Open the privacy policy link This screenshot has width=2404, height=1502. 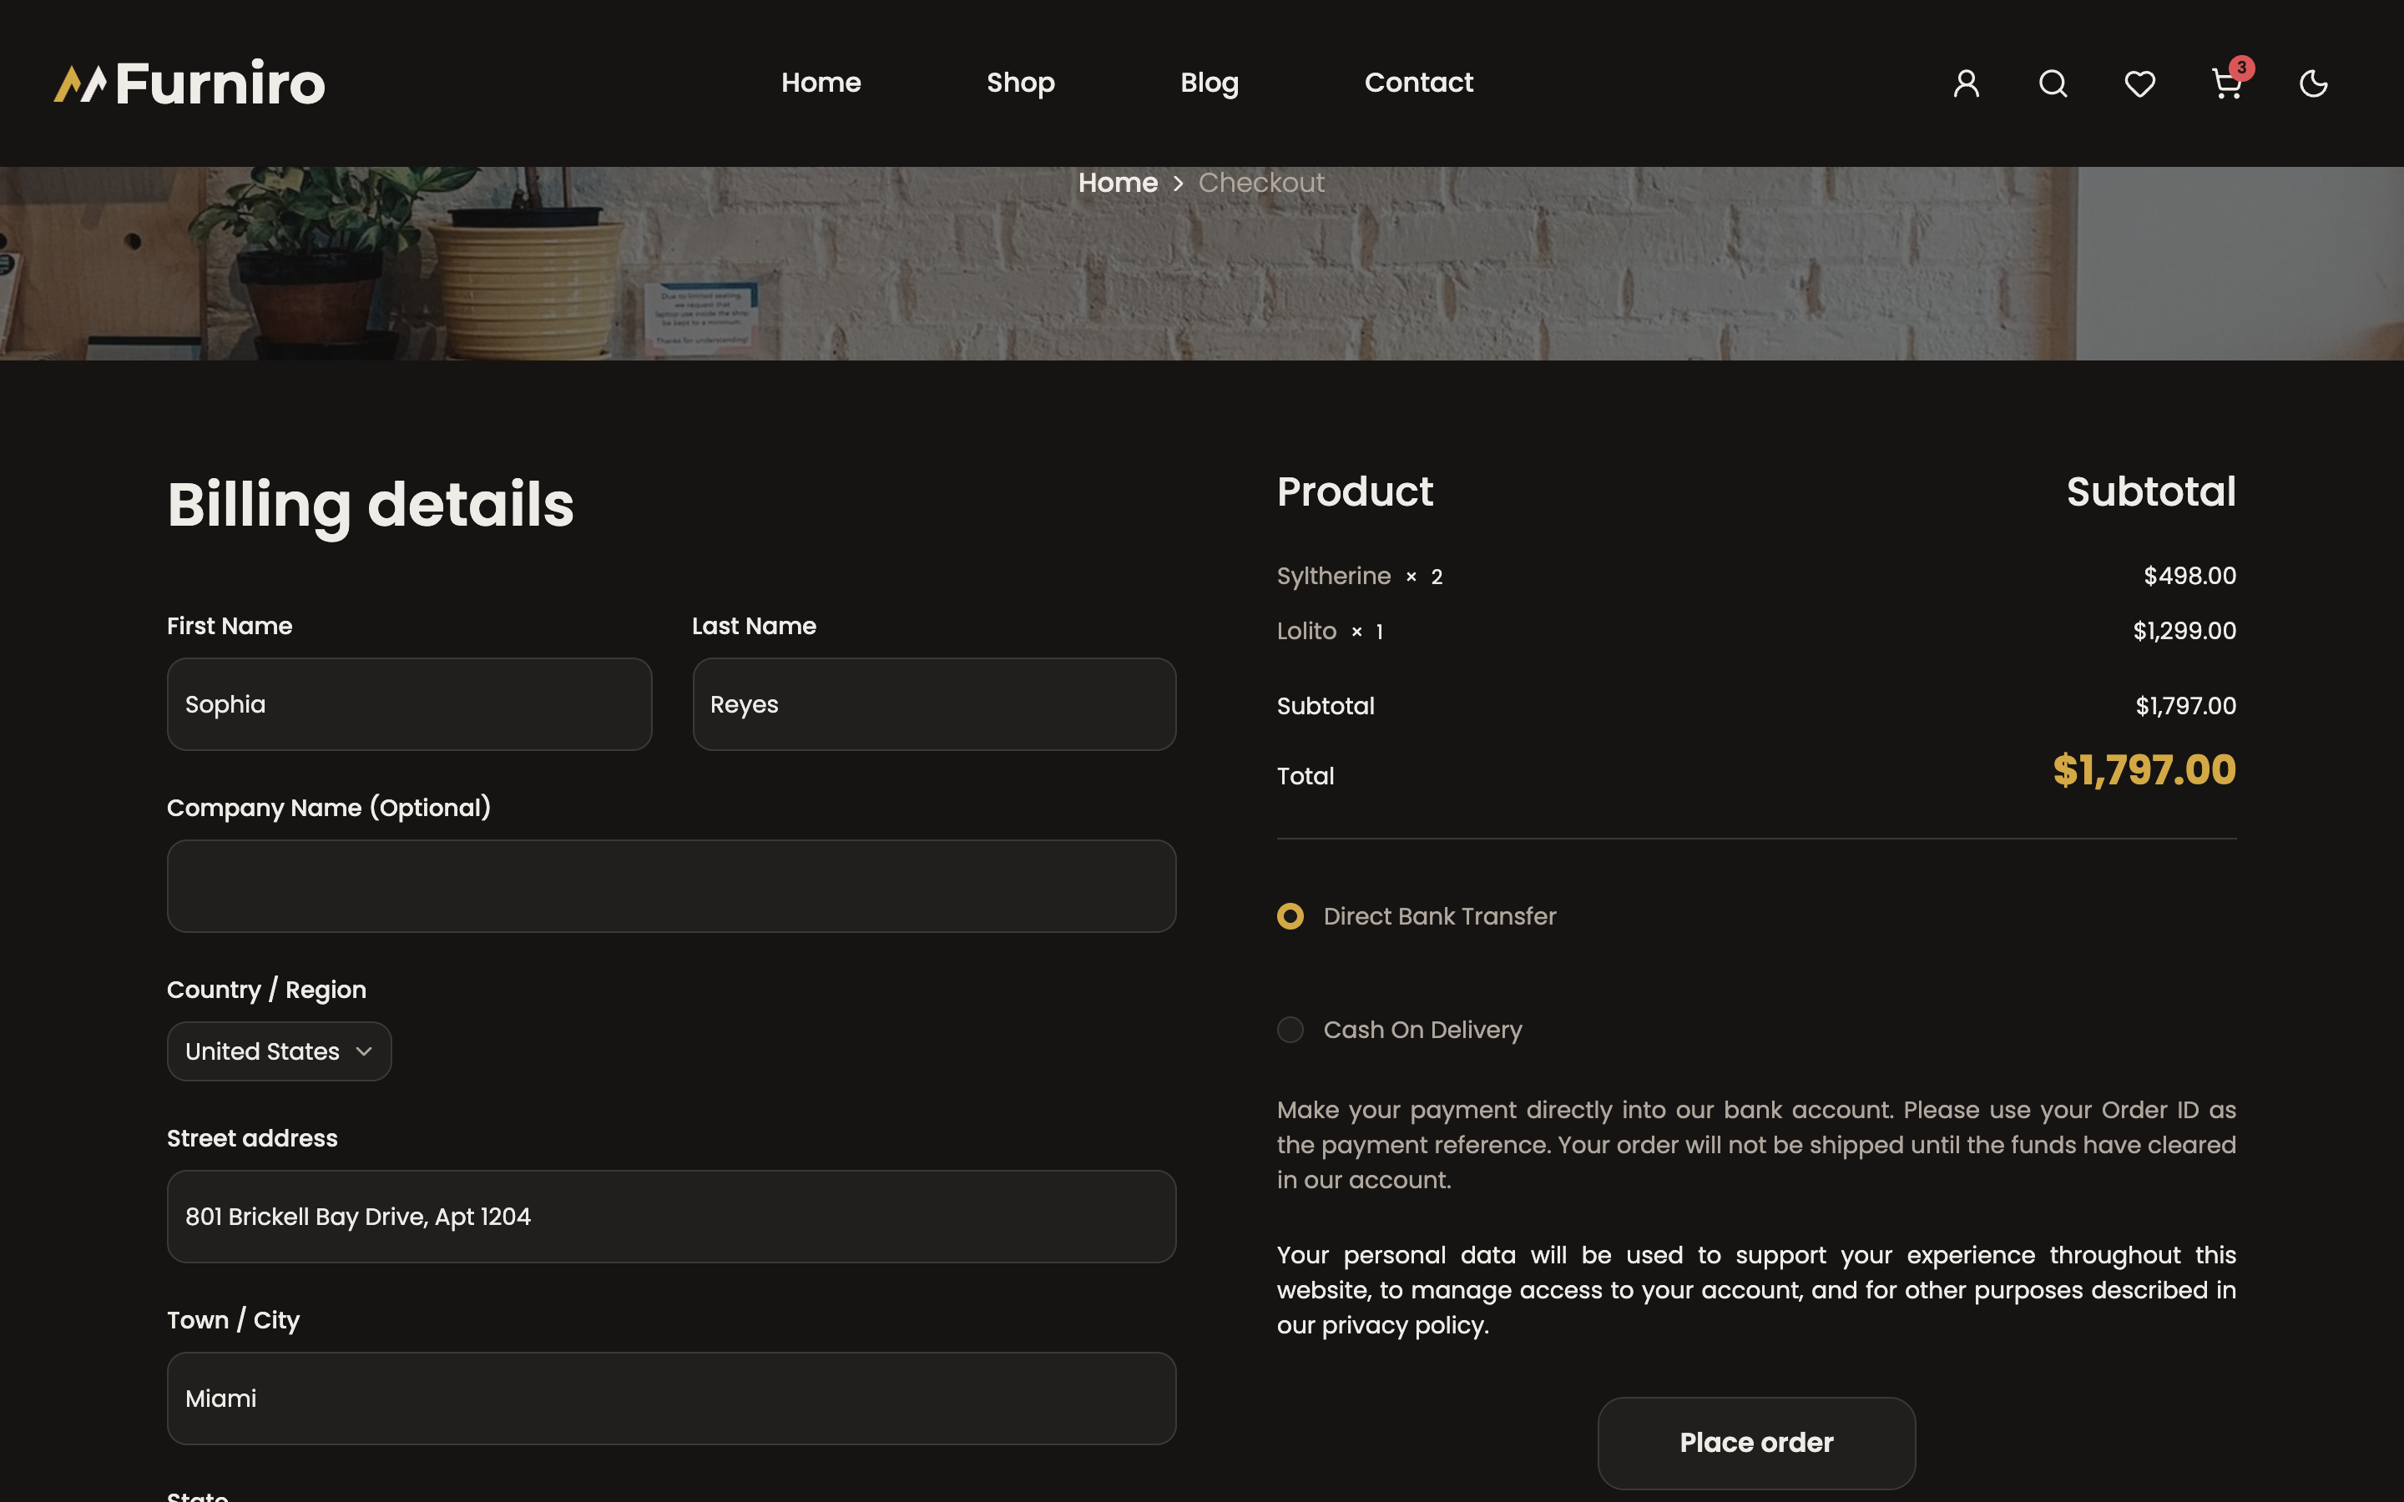pos(1405,1325)
